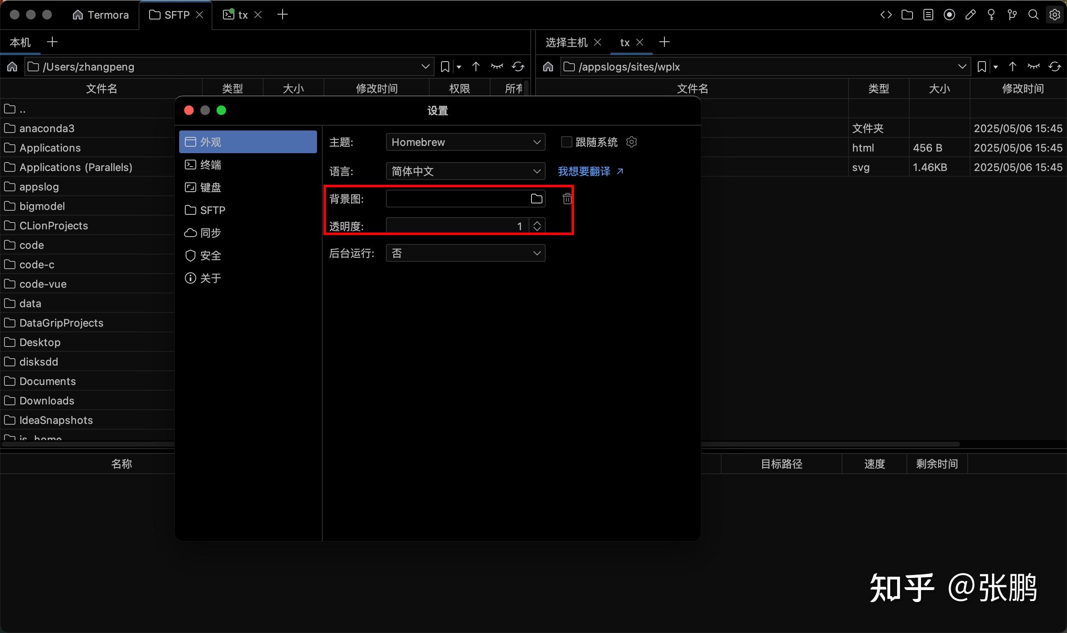Click the bookmark icon above the local file list
The height and width of the screenshot is (633, 1067).
coord(445,66)
